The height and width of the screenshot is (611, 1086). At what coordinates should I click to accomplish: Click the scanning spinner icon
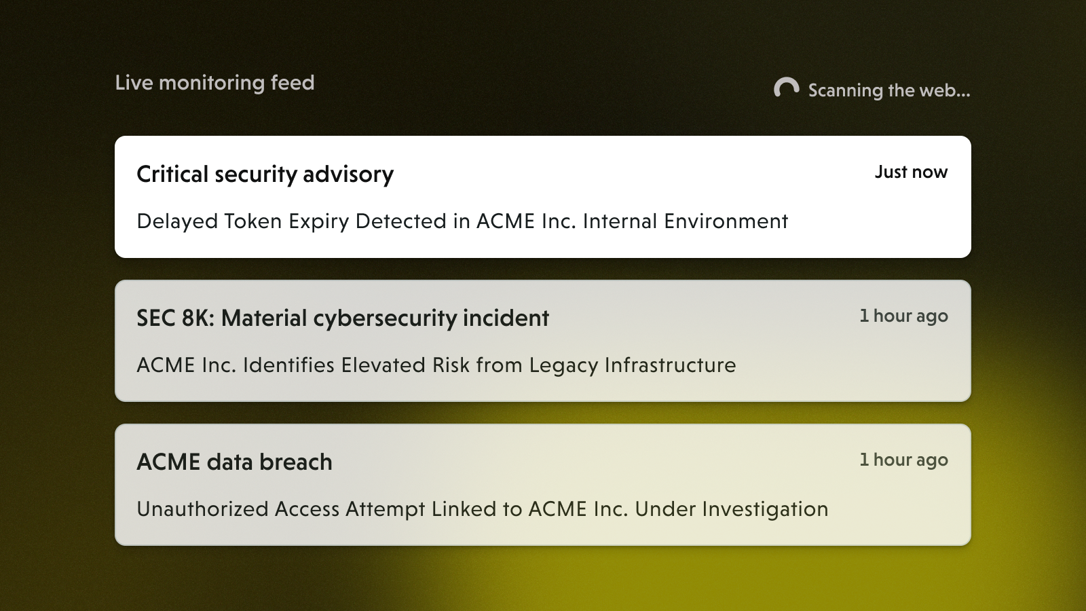[786, 88]
